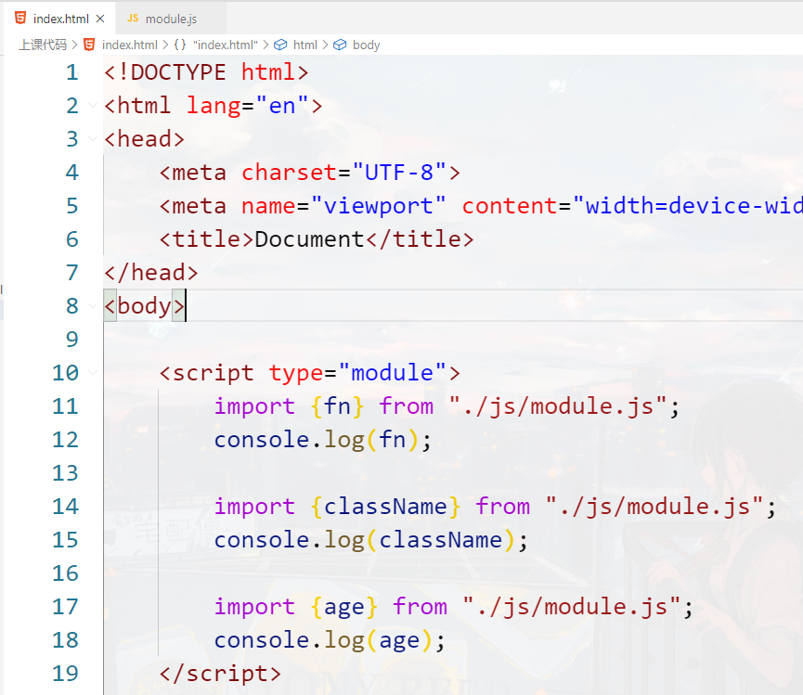Click console.log(age) statement
803x695 pixels.
[330, 640]
